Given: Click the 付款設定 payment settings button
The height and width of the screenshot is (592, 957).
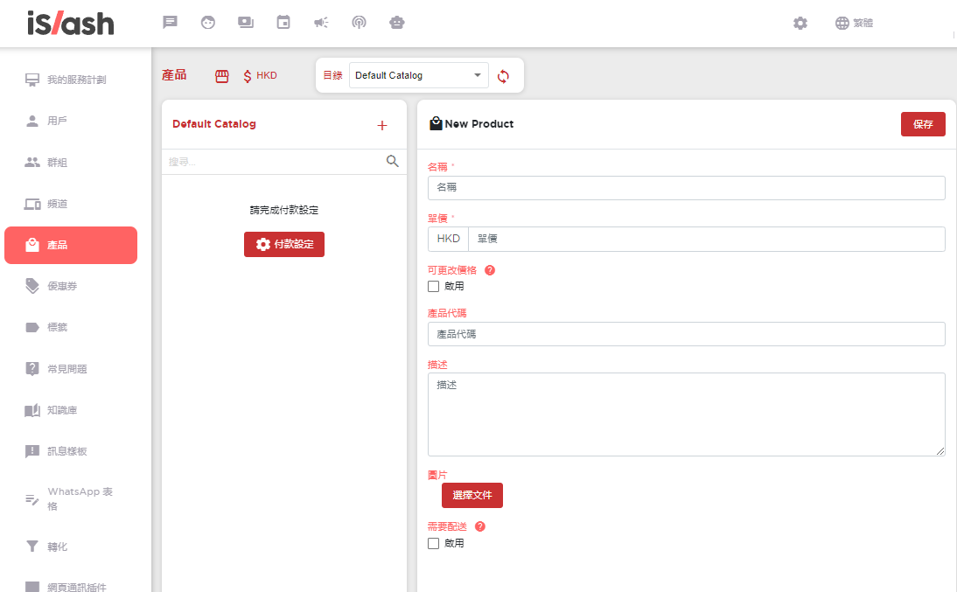Looking at the screenshot, I should (x=284, y=245).
